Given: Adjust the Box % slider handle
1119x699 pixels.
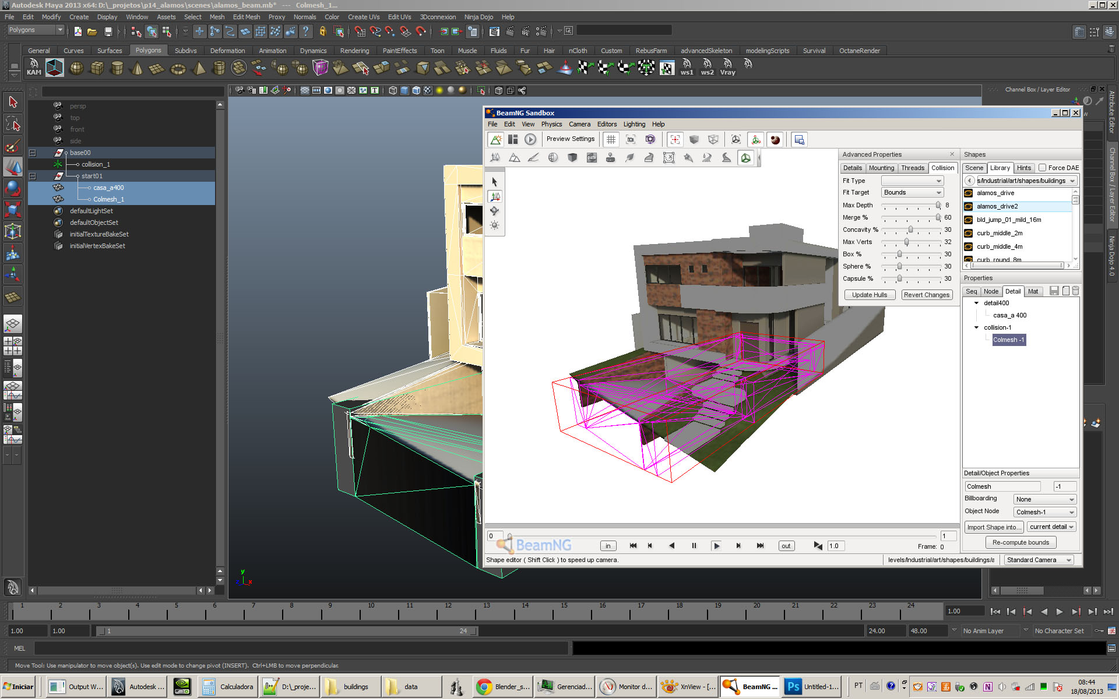Looking at the screenshot, I should (899, 254).
